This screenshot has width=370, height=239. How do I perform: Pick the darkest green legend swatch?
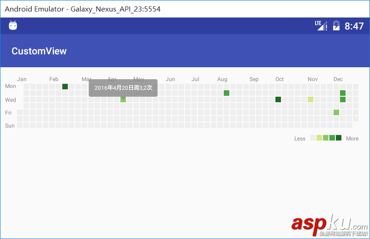(x=339, y=138)
